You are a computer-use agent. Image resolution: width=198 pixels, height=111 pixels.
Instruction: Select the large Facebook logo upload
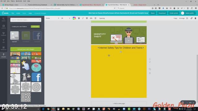point(36,77)
